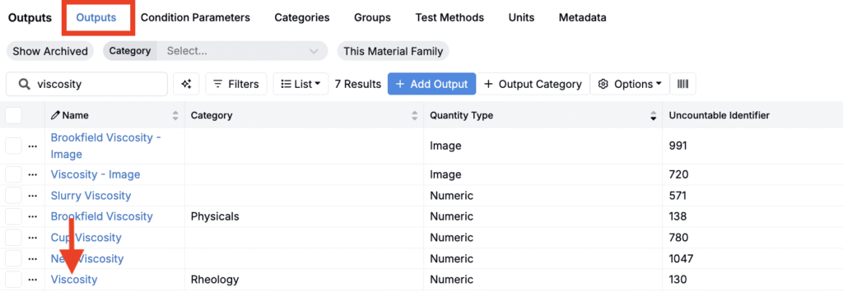Open row menu dots for Brookfield Viscosity - Image
The width and height of the screenshot is (843, 306).
click(32, 146)
